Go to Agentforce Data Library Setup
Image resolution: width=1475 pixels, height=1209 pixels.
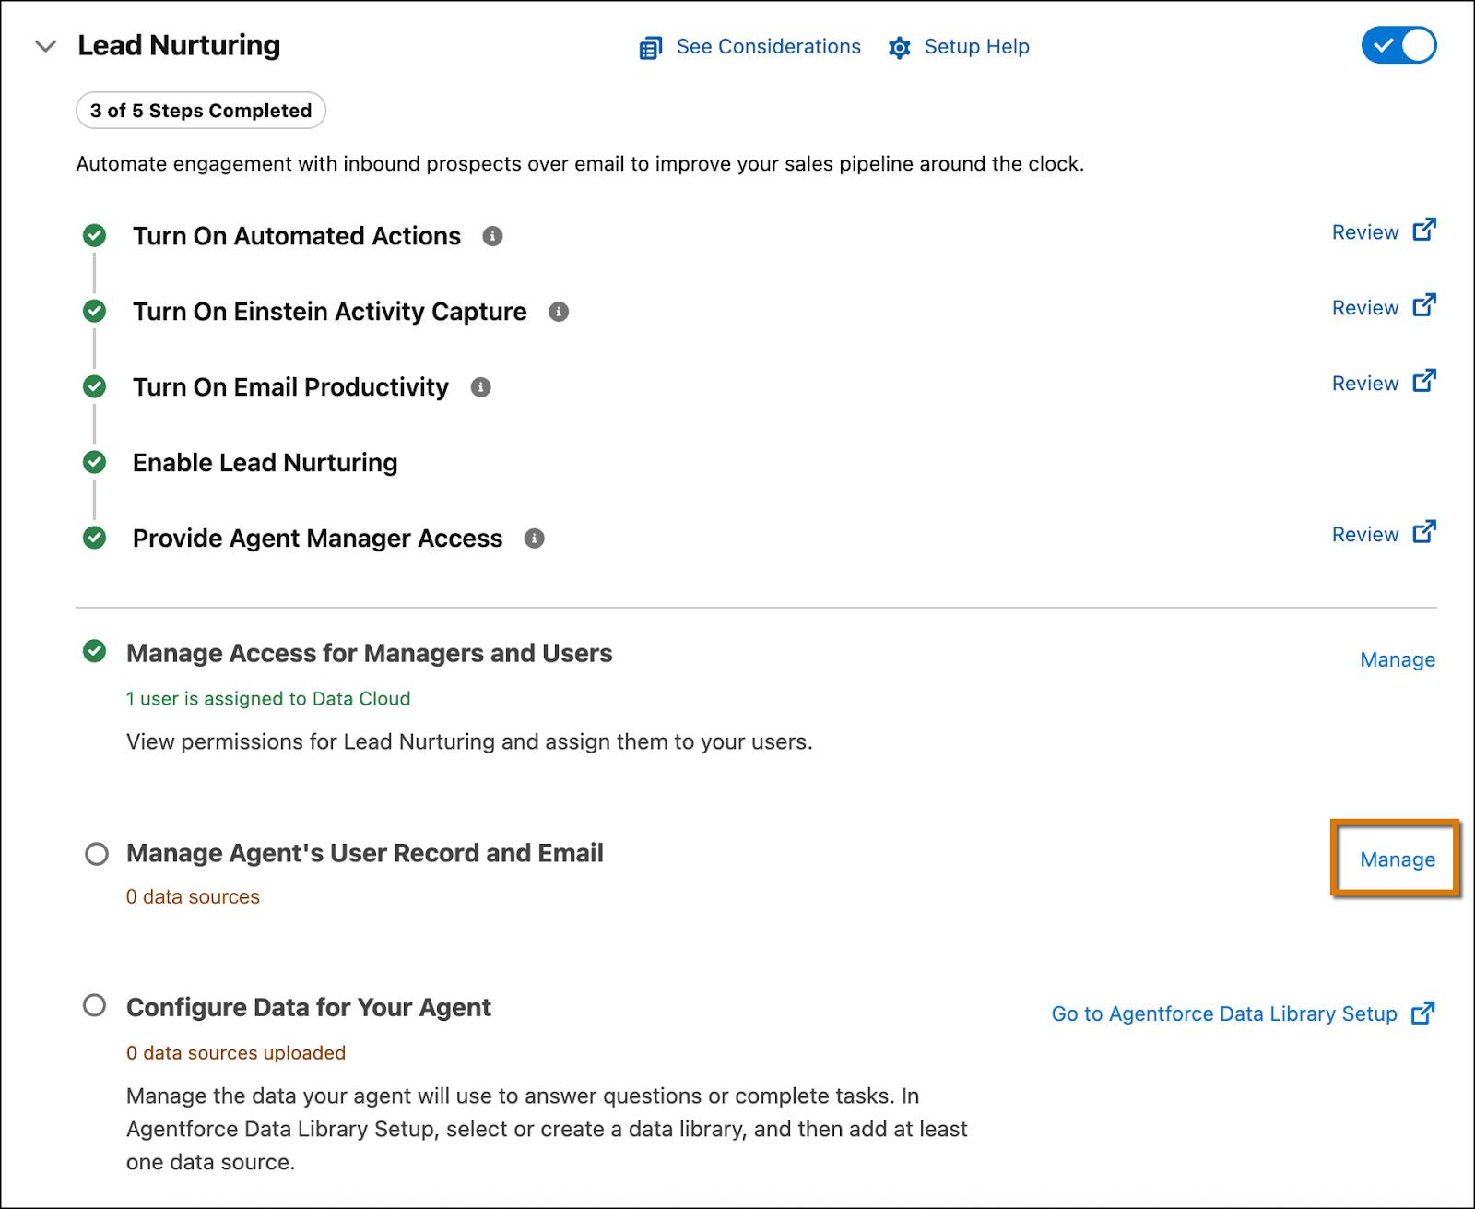point(1223,1013)
